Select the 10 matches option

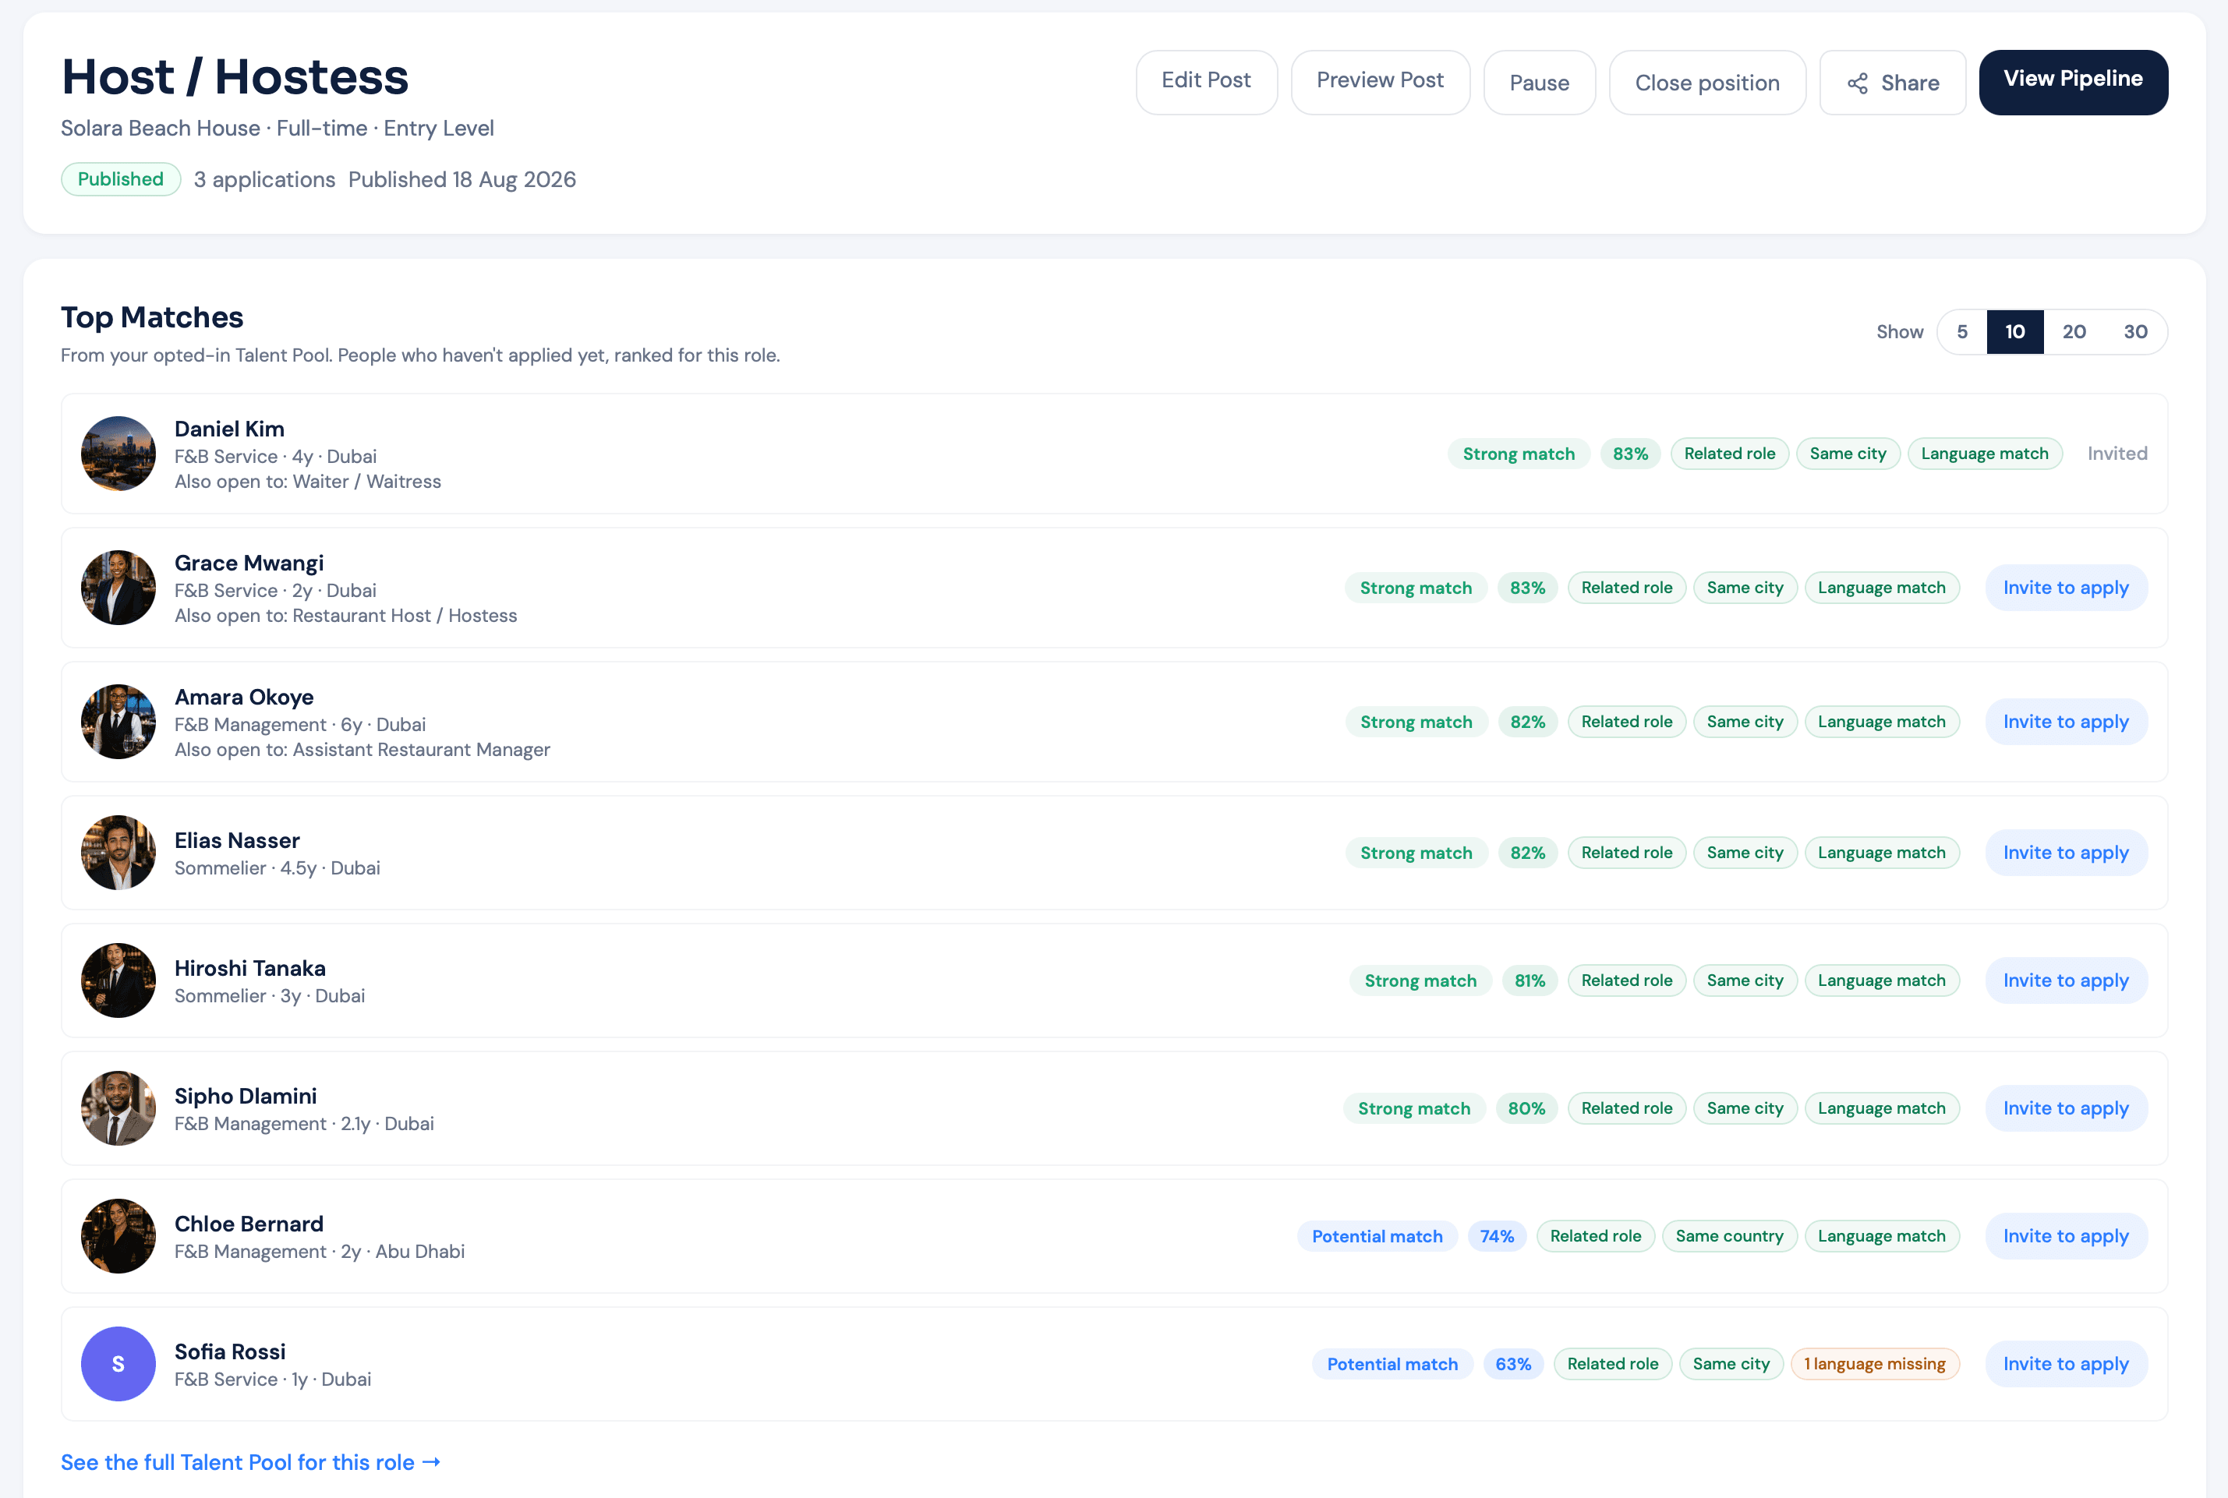(2015, 333)
